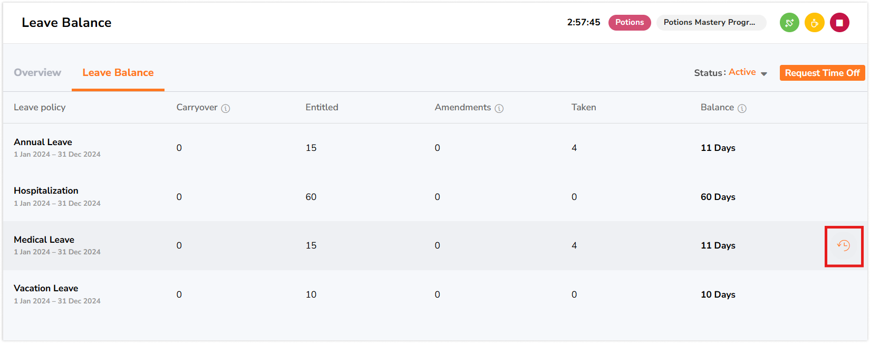This screenshot has width=870, height=343.
Task: Click the Leave policy column header
Action: [x=40, y=107]
